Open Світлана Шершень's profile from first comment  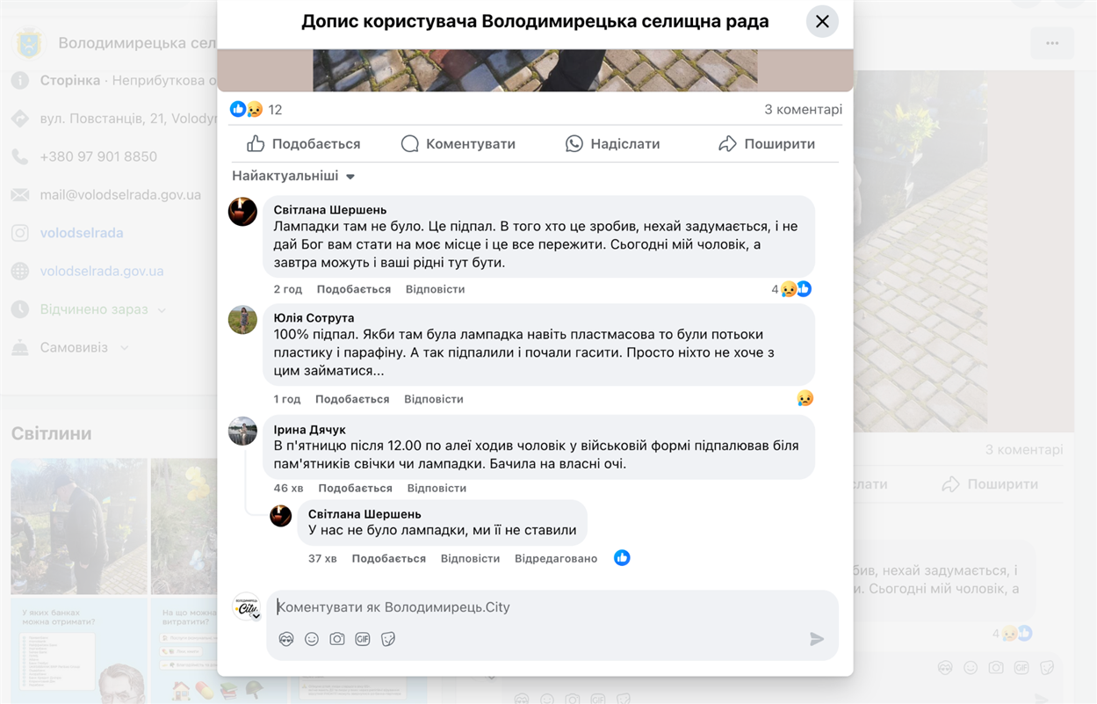330,210
